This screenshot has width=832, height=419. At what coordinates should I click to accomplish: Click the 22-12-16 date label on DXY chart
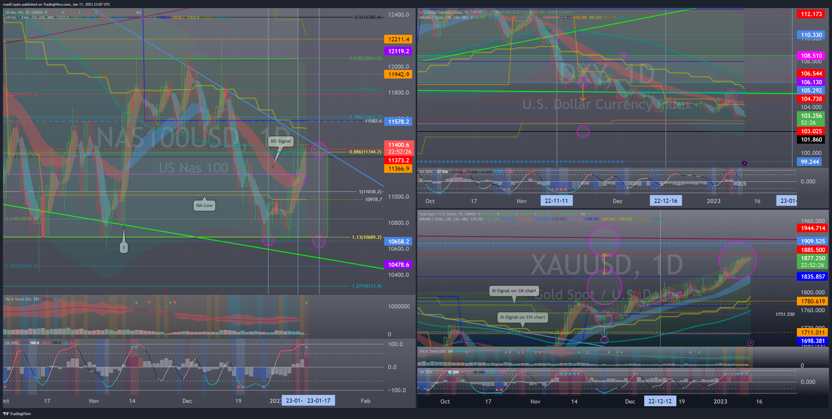[x=666, y=201]
